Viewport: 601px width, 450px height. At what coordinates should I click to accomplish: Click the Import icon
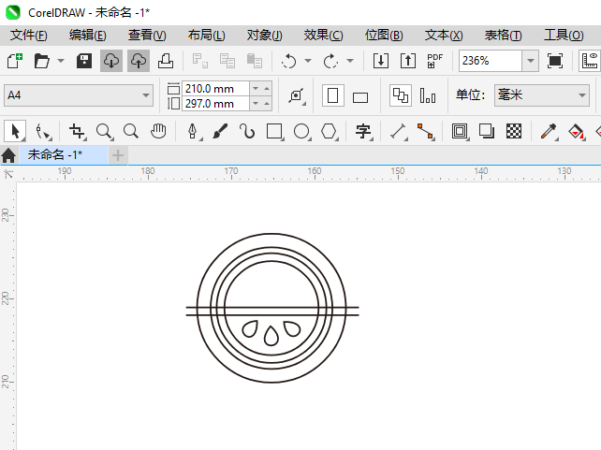click(381, 61)
